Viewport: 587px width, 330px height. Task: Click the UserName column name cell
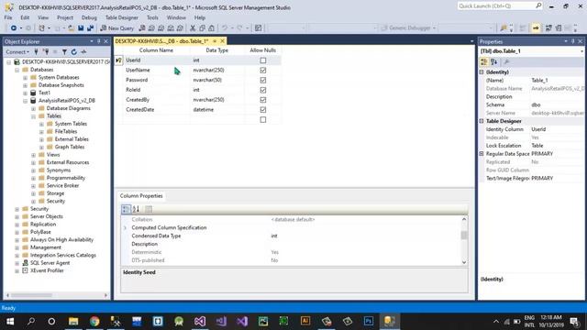click(x=156, y=71)
